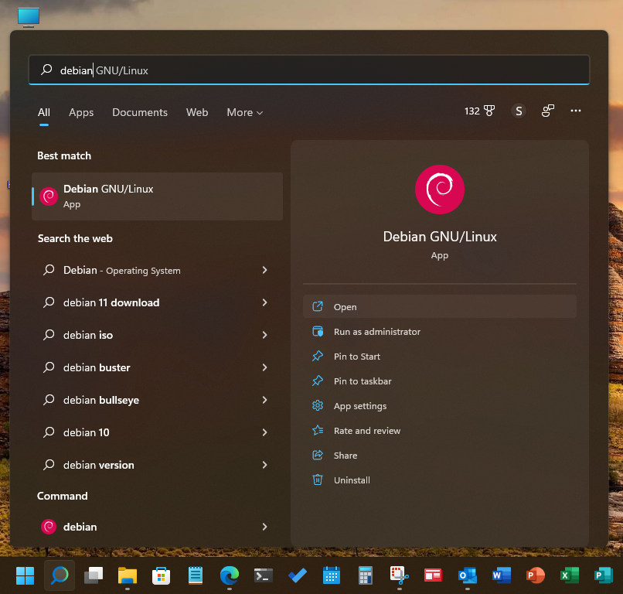Image resolution: width=623 pixels, height=594 pixels.
Task: Launch Snipping Tool from taskbar
Action: (400, 575)
